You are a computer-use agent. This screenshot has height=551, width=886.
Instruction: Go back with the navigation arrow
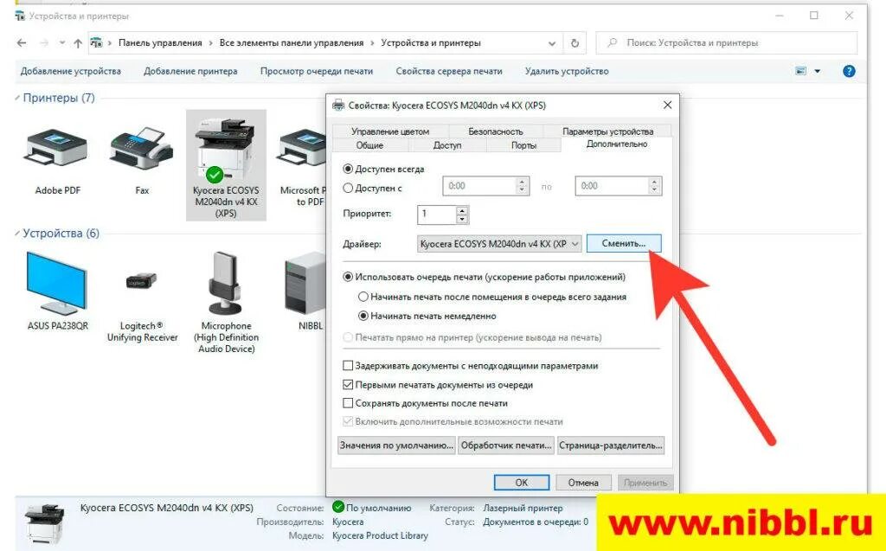click(x=22, y=43)
